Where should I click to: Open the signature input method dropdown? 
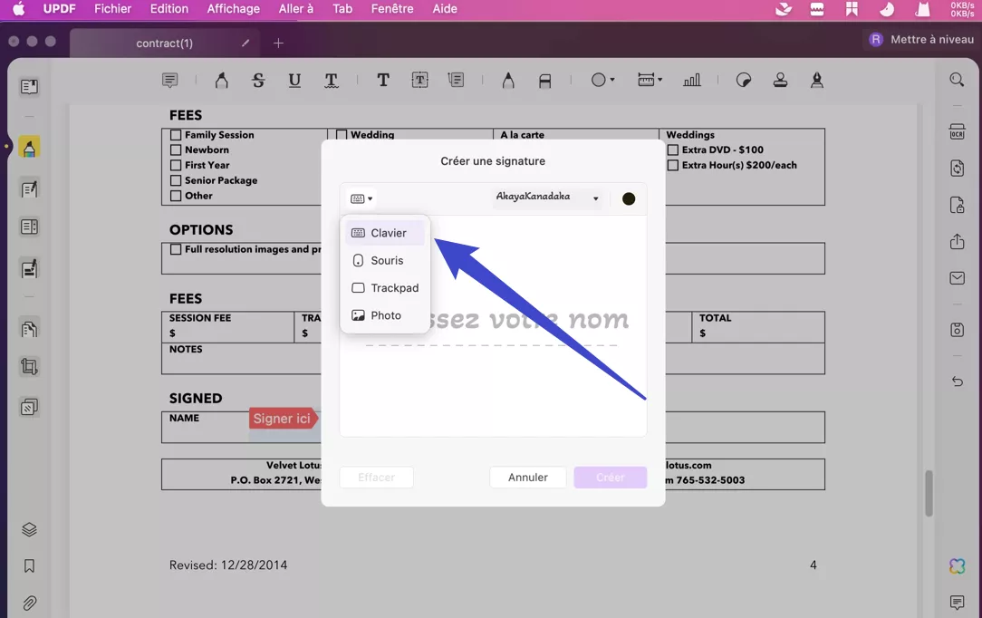(360, 198)
